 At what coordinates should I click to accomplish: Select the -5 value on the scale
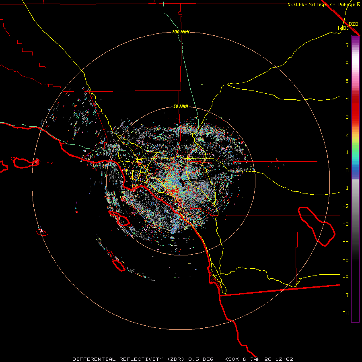(x=346, y=260)
